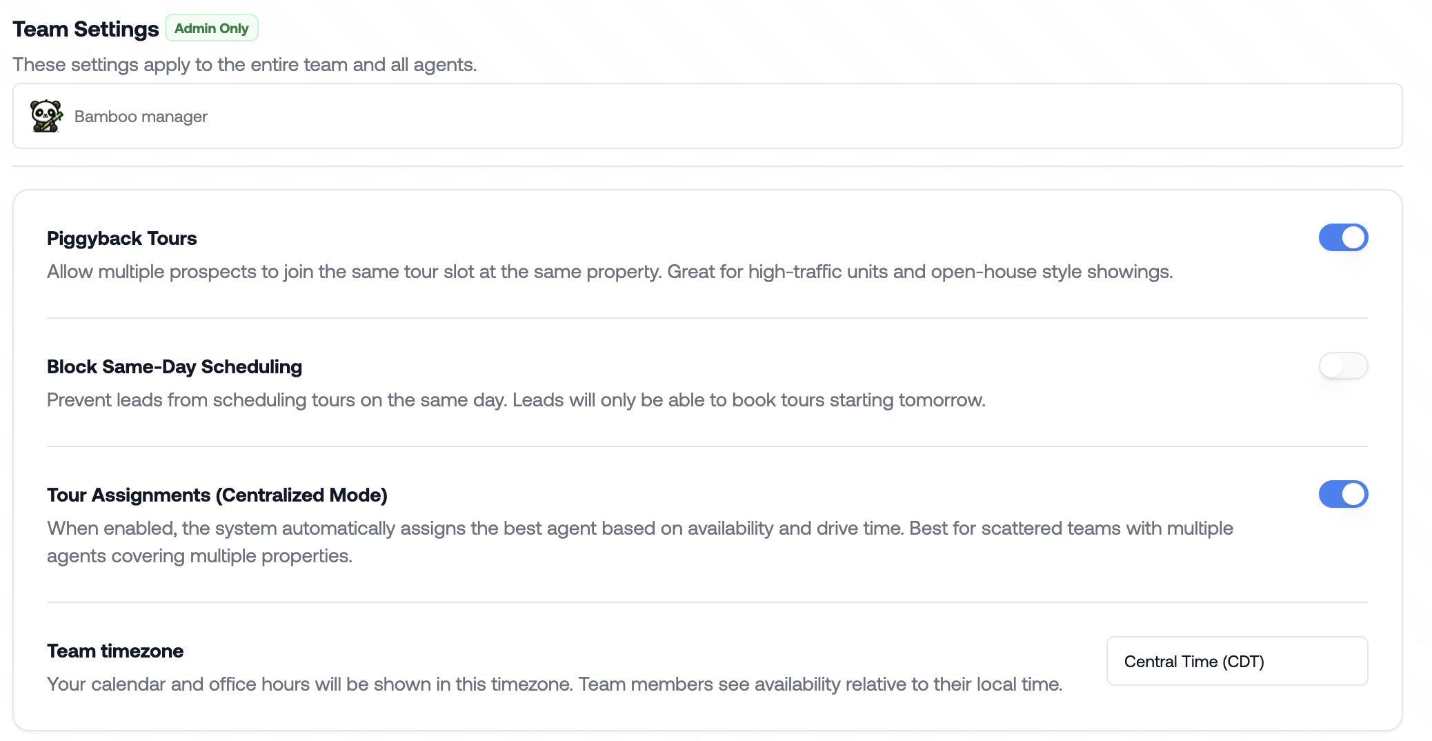Click the Team Settings heading
Viewport: 1432px width, 741px height.
click(86, 29)
